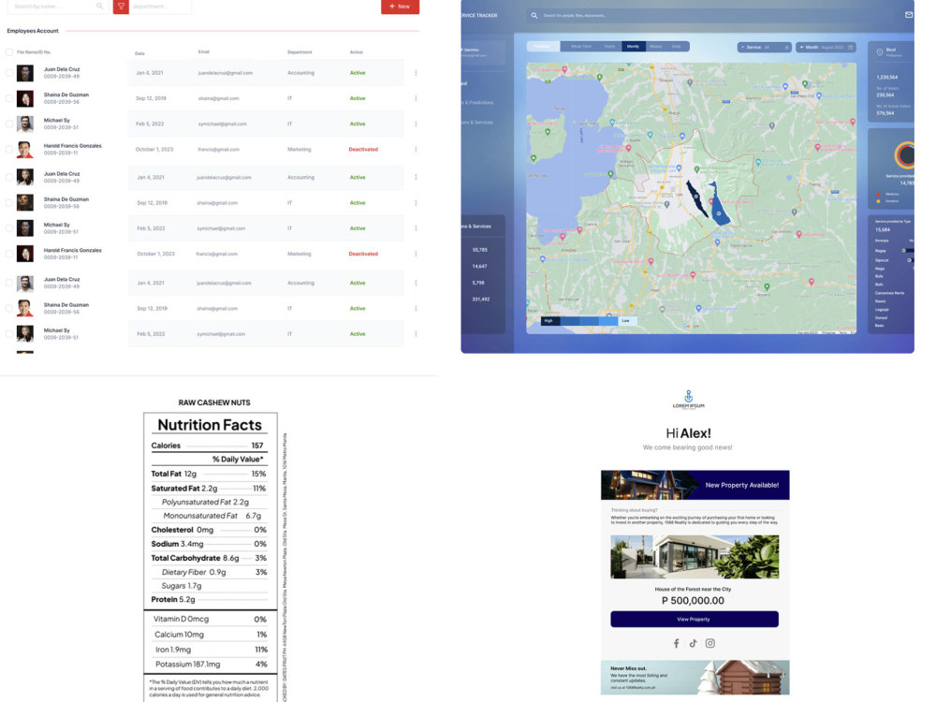
Task: Open options menu for topmost Shaina De Guzman row
Action: 416,98
